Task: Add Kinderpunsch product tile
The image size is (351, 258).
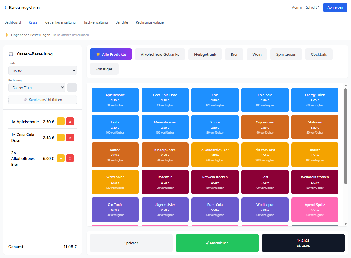Action: pos(165,155)
